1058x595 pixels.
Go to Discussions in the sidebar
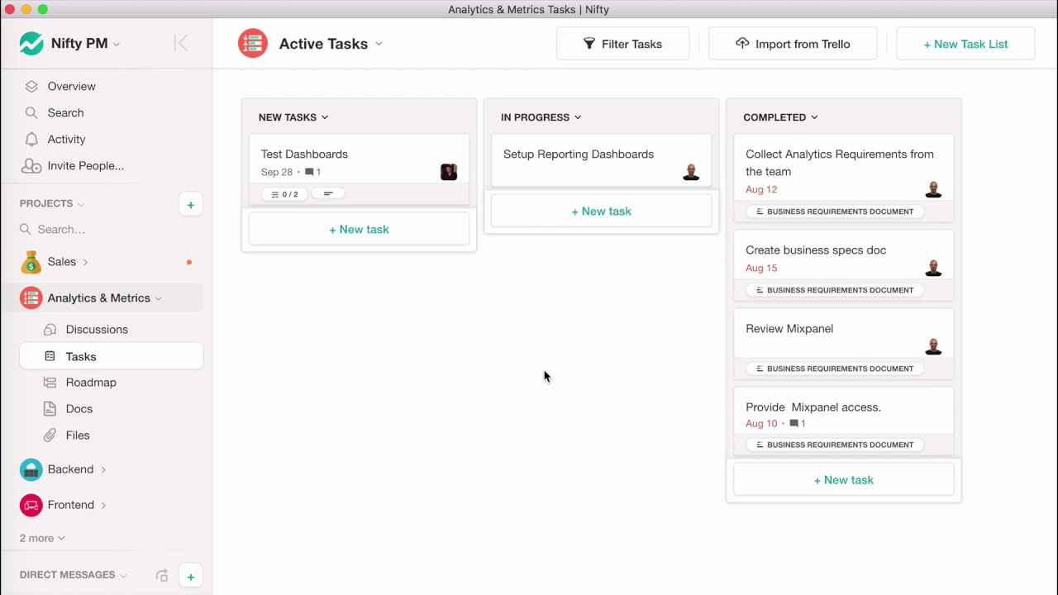(x=97, y=330)
